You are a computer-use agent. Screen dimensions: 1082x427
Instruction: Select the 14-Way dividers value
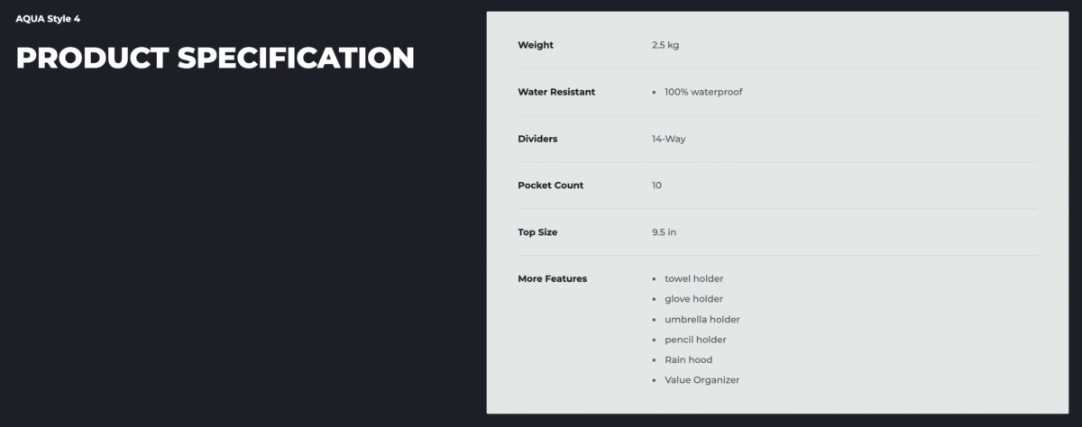(x=669, y=139)
